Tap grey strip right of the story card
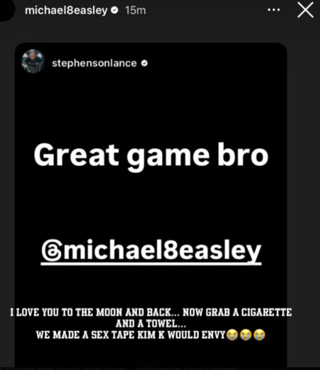Viewport: 320px width, 370px height. (x=303, y=189)
